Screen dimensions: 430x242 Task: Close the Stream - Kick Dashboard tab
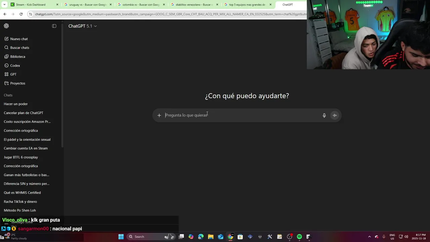click(x=57, y=5)
